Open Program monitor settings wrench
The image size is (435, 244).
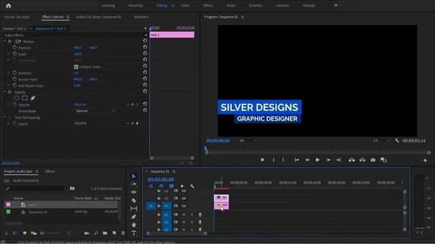397,140
